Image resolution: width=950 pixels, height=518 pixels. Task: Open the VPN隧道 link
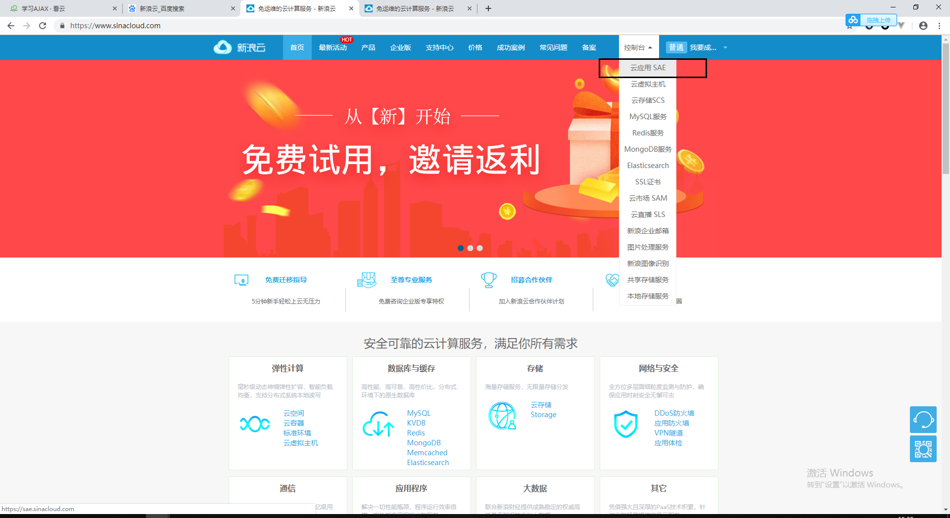point(668,433)
